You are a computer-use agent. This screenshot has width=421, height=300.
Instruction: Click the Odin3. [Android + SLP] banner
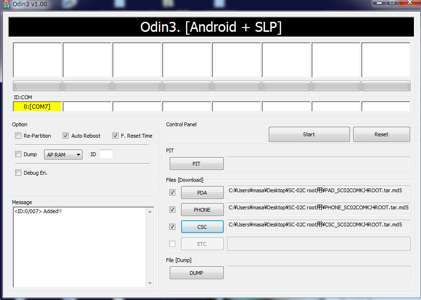pyautogui.click(x=211, y=27)
